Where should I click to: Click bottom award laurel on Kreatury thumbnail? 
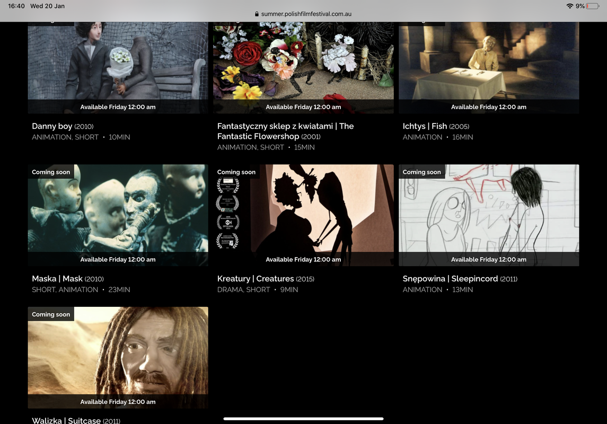pyautogui.click(x=227, y=241)
